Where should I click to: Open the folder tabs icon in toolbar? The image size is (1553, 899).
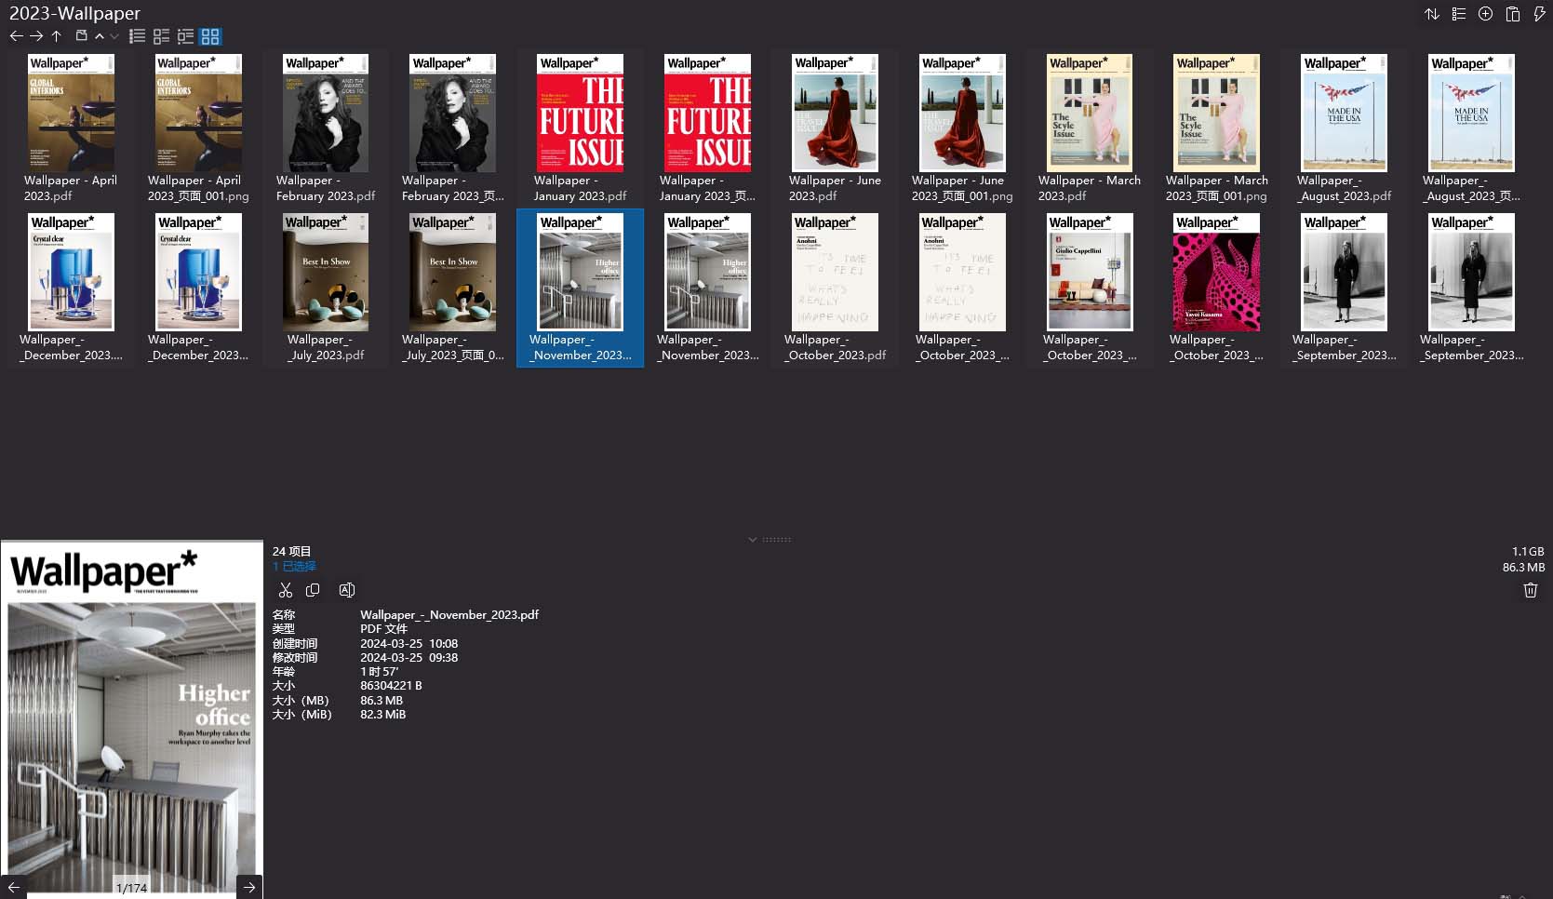click(x=81, y=36)
